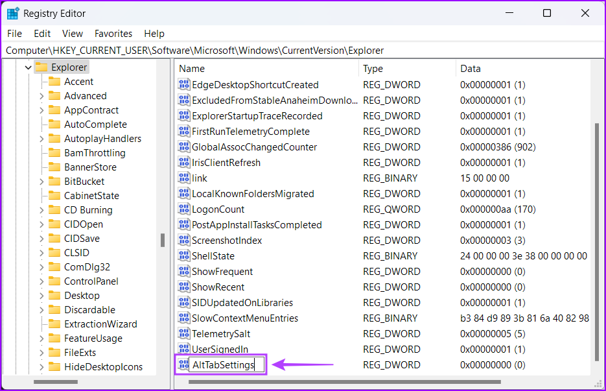
Task: Click the ShellState binary icon
Action: coord(184,255)
